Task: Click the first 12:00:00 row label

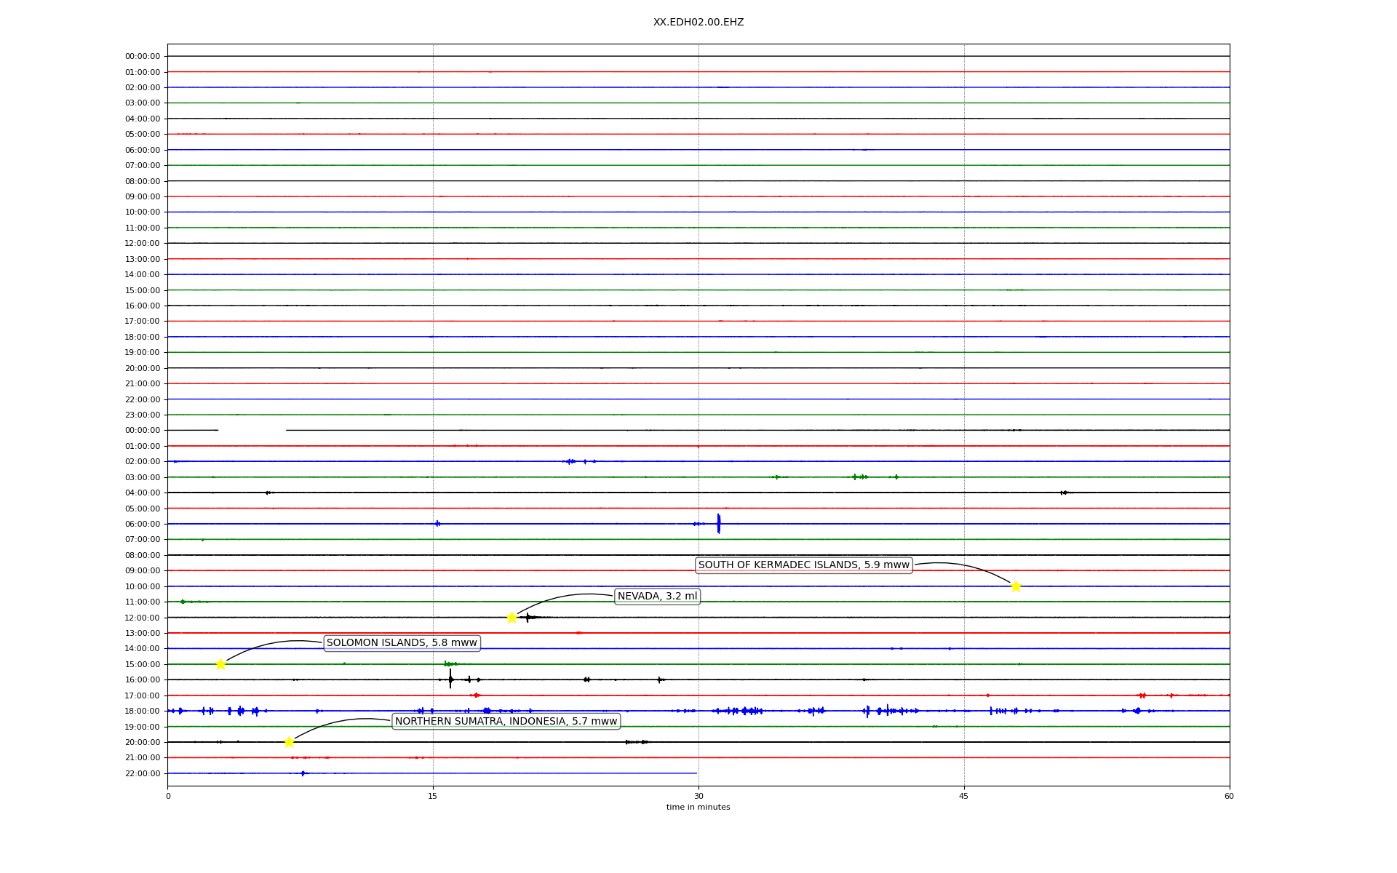Action: click(x=143, y=243)
